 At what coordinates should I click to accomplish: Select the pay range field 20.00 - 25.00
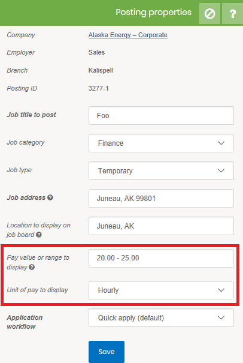click(x=161, y=258)
